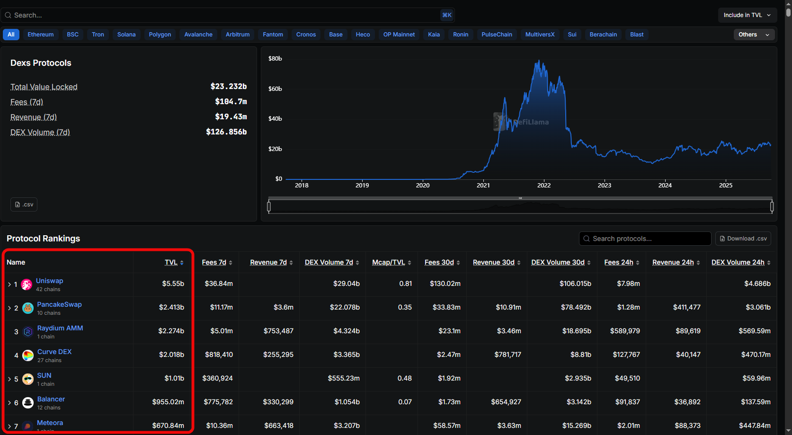Open the Others chains dropdown
The width and height of the screenshot is (792, 435).
click(x=754, y=35)
